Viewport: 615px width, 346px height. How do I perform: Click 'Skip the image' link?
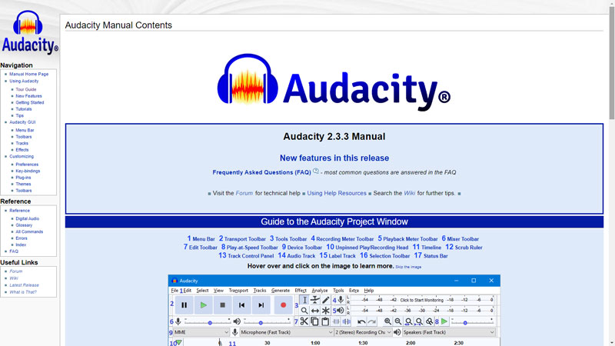[408, 267]
